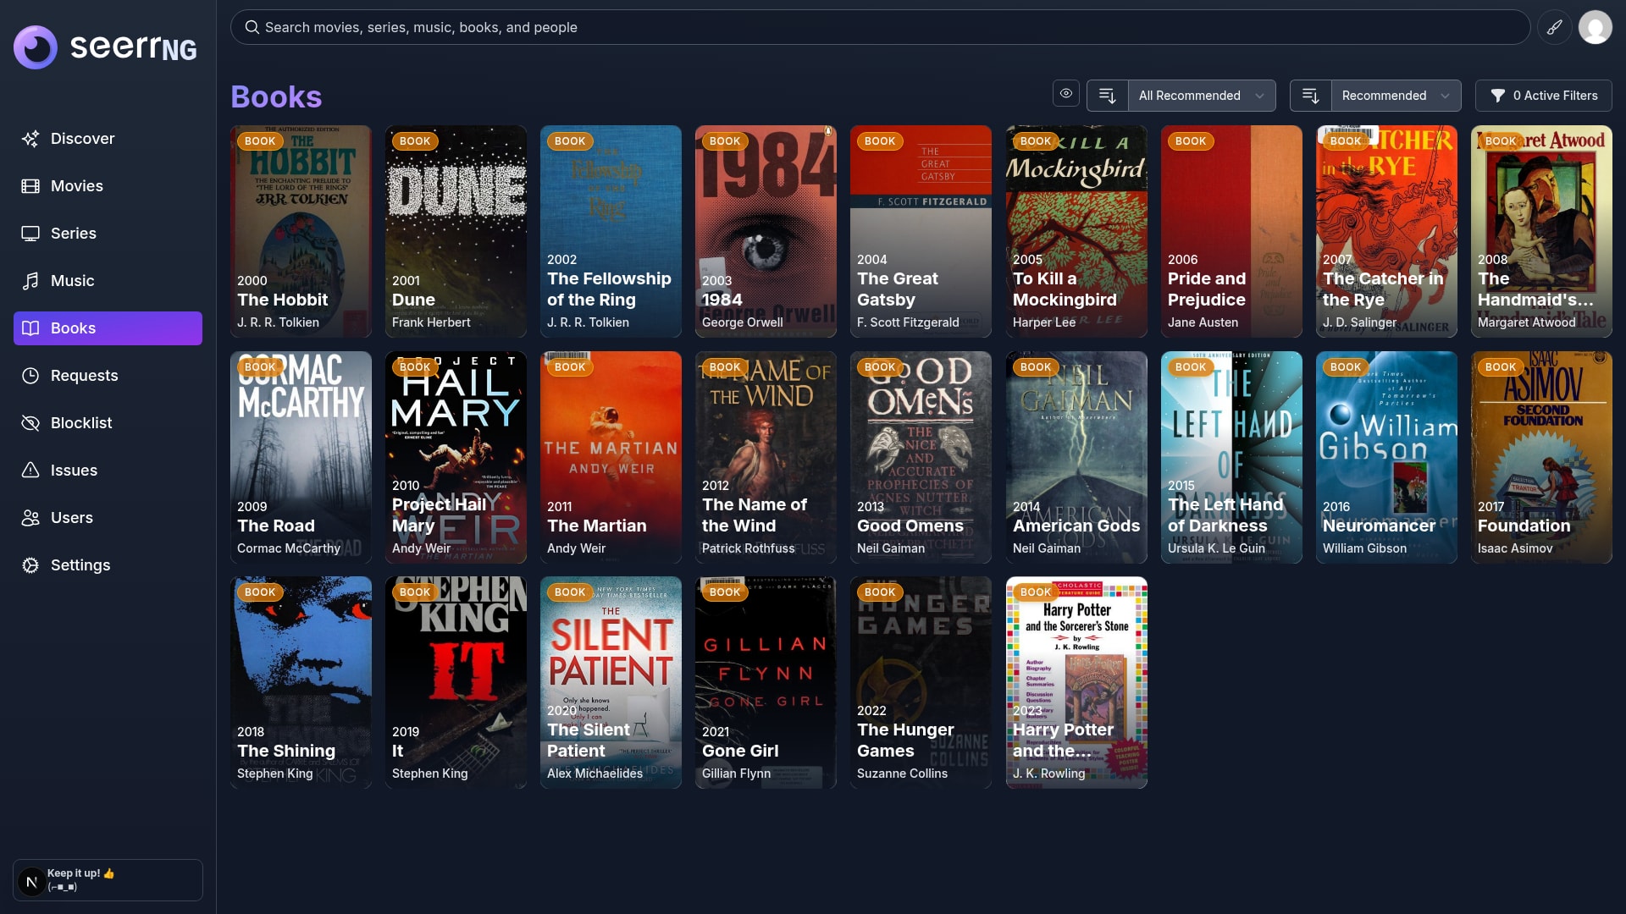This screenshot has width=1626, height=914.
Task: Click the Discover sparkles icon
Action: point(30,139)
